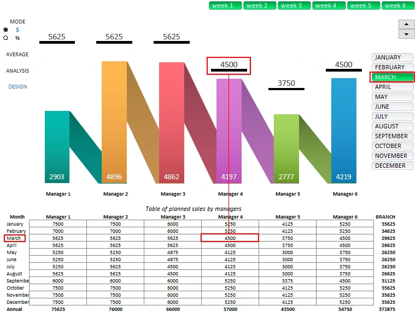Viewport: 416px width, 312px height.
Task: Select DECEMBER month button
Action: 392,166
